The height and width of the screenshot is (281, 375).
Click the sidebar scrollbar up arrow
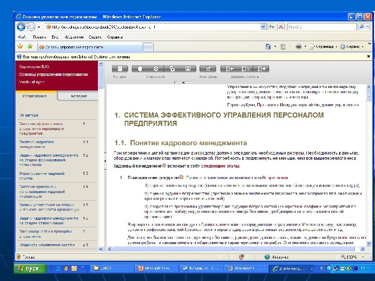pyautogui.click(x=101, y=64)
